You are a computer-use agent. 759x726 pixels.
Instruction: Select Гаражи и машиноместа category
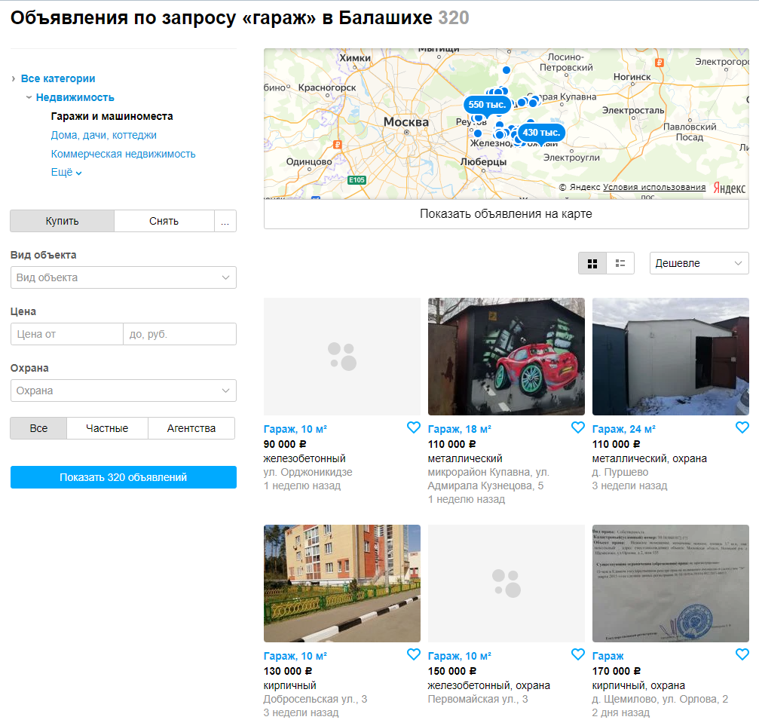coord(112,116)
